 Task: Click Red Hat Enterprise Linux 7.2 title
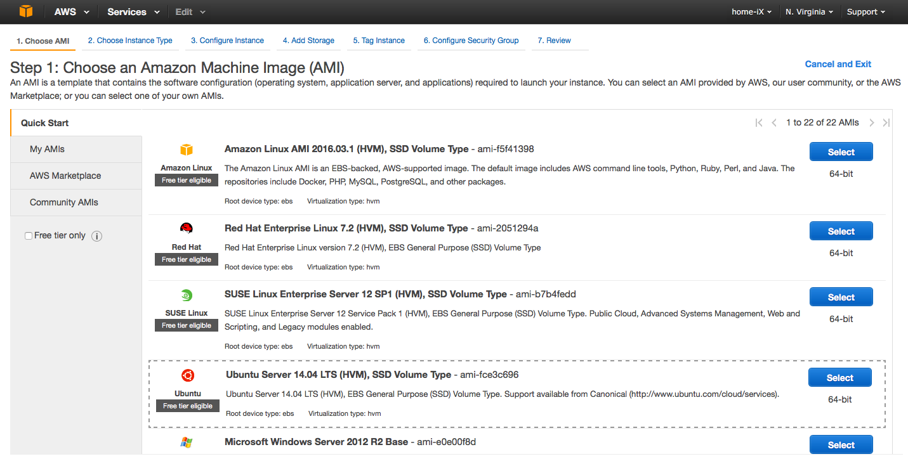pos(346,228)
